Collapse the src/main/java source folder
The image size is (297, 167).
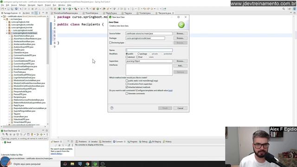[4, 19]
